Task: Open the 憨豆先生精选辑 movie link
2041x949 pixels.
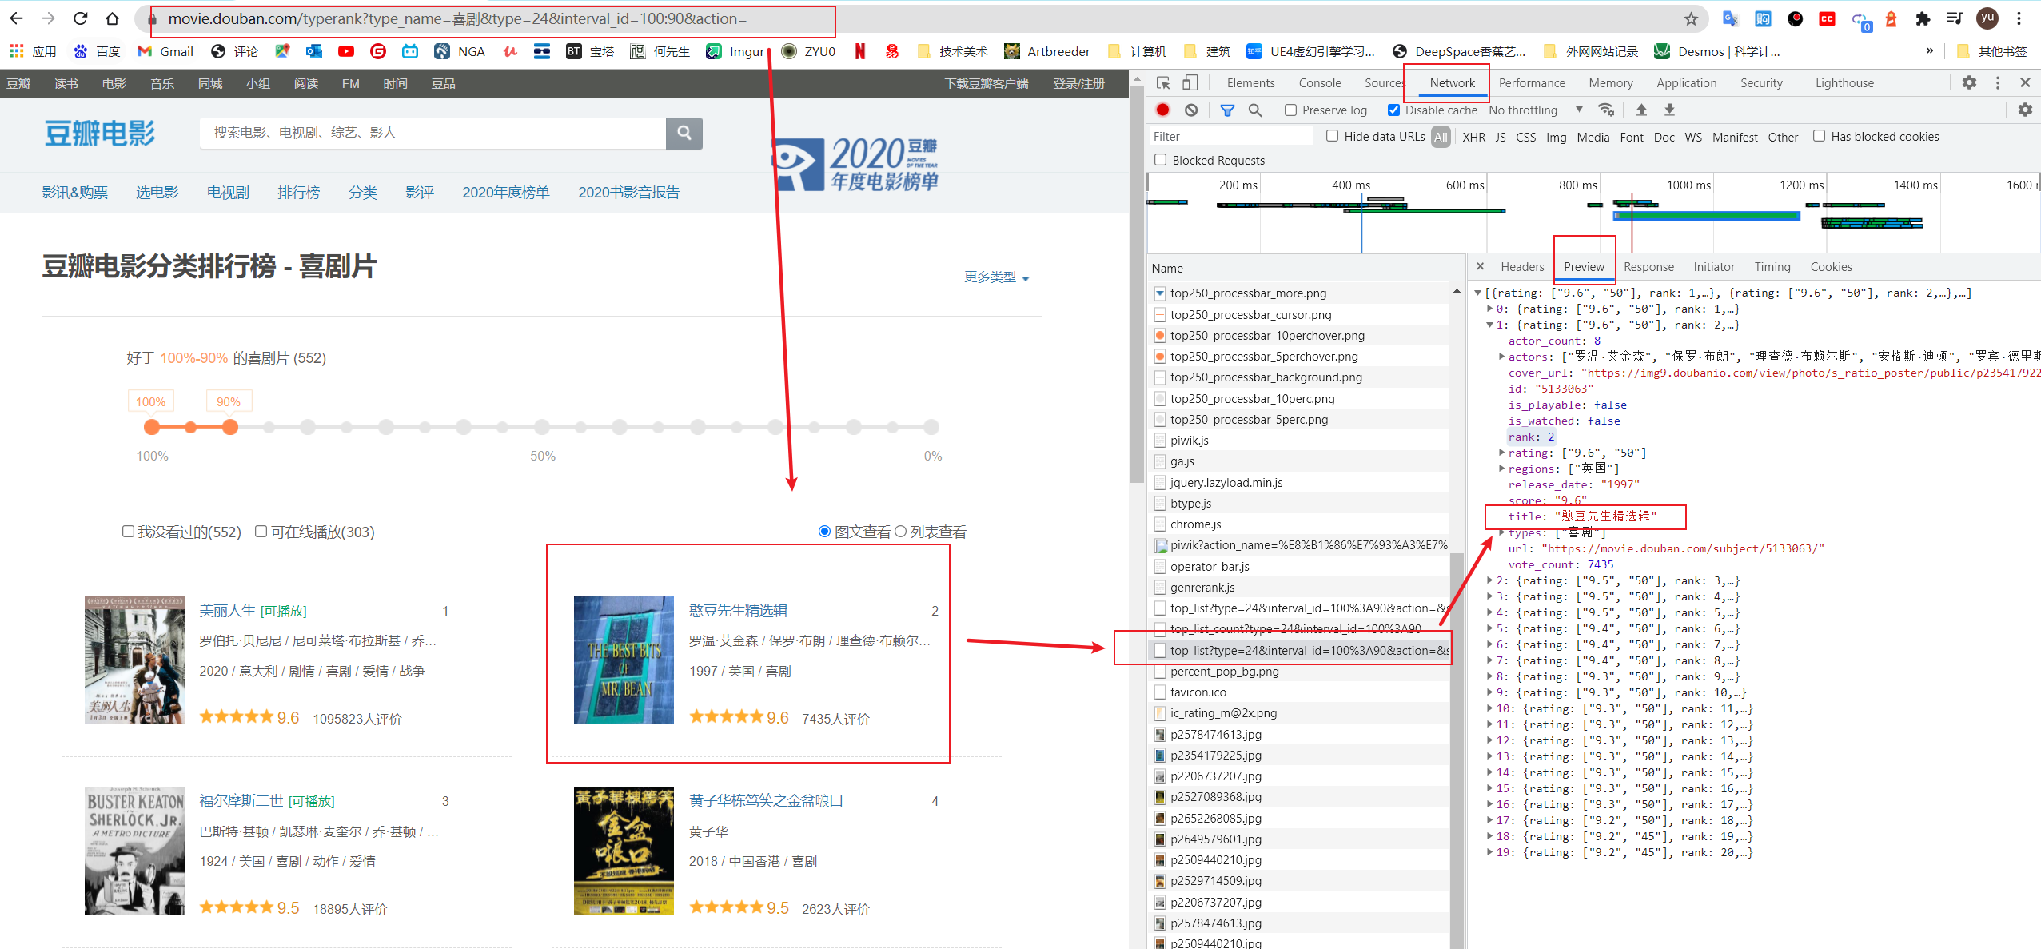Action: coord(737,610)
